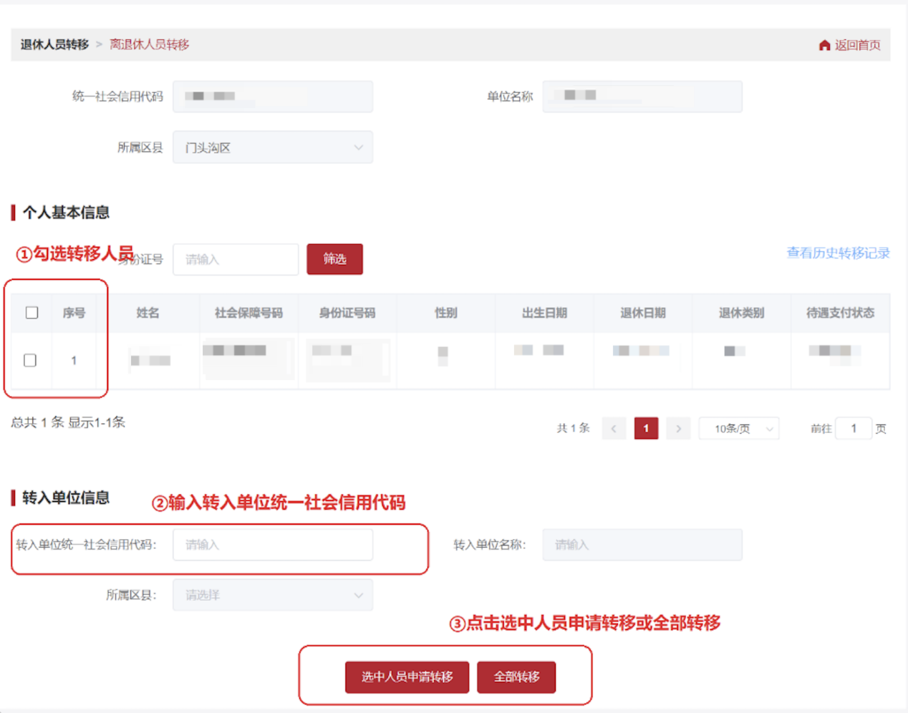
Task: Click the 筛选 filter button
Action: tap(334, 259)
